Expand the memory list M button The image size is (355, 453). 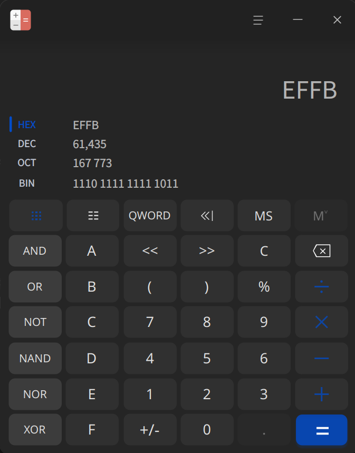point(321,216)
